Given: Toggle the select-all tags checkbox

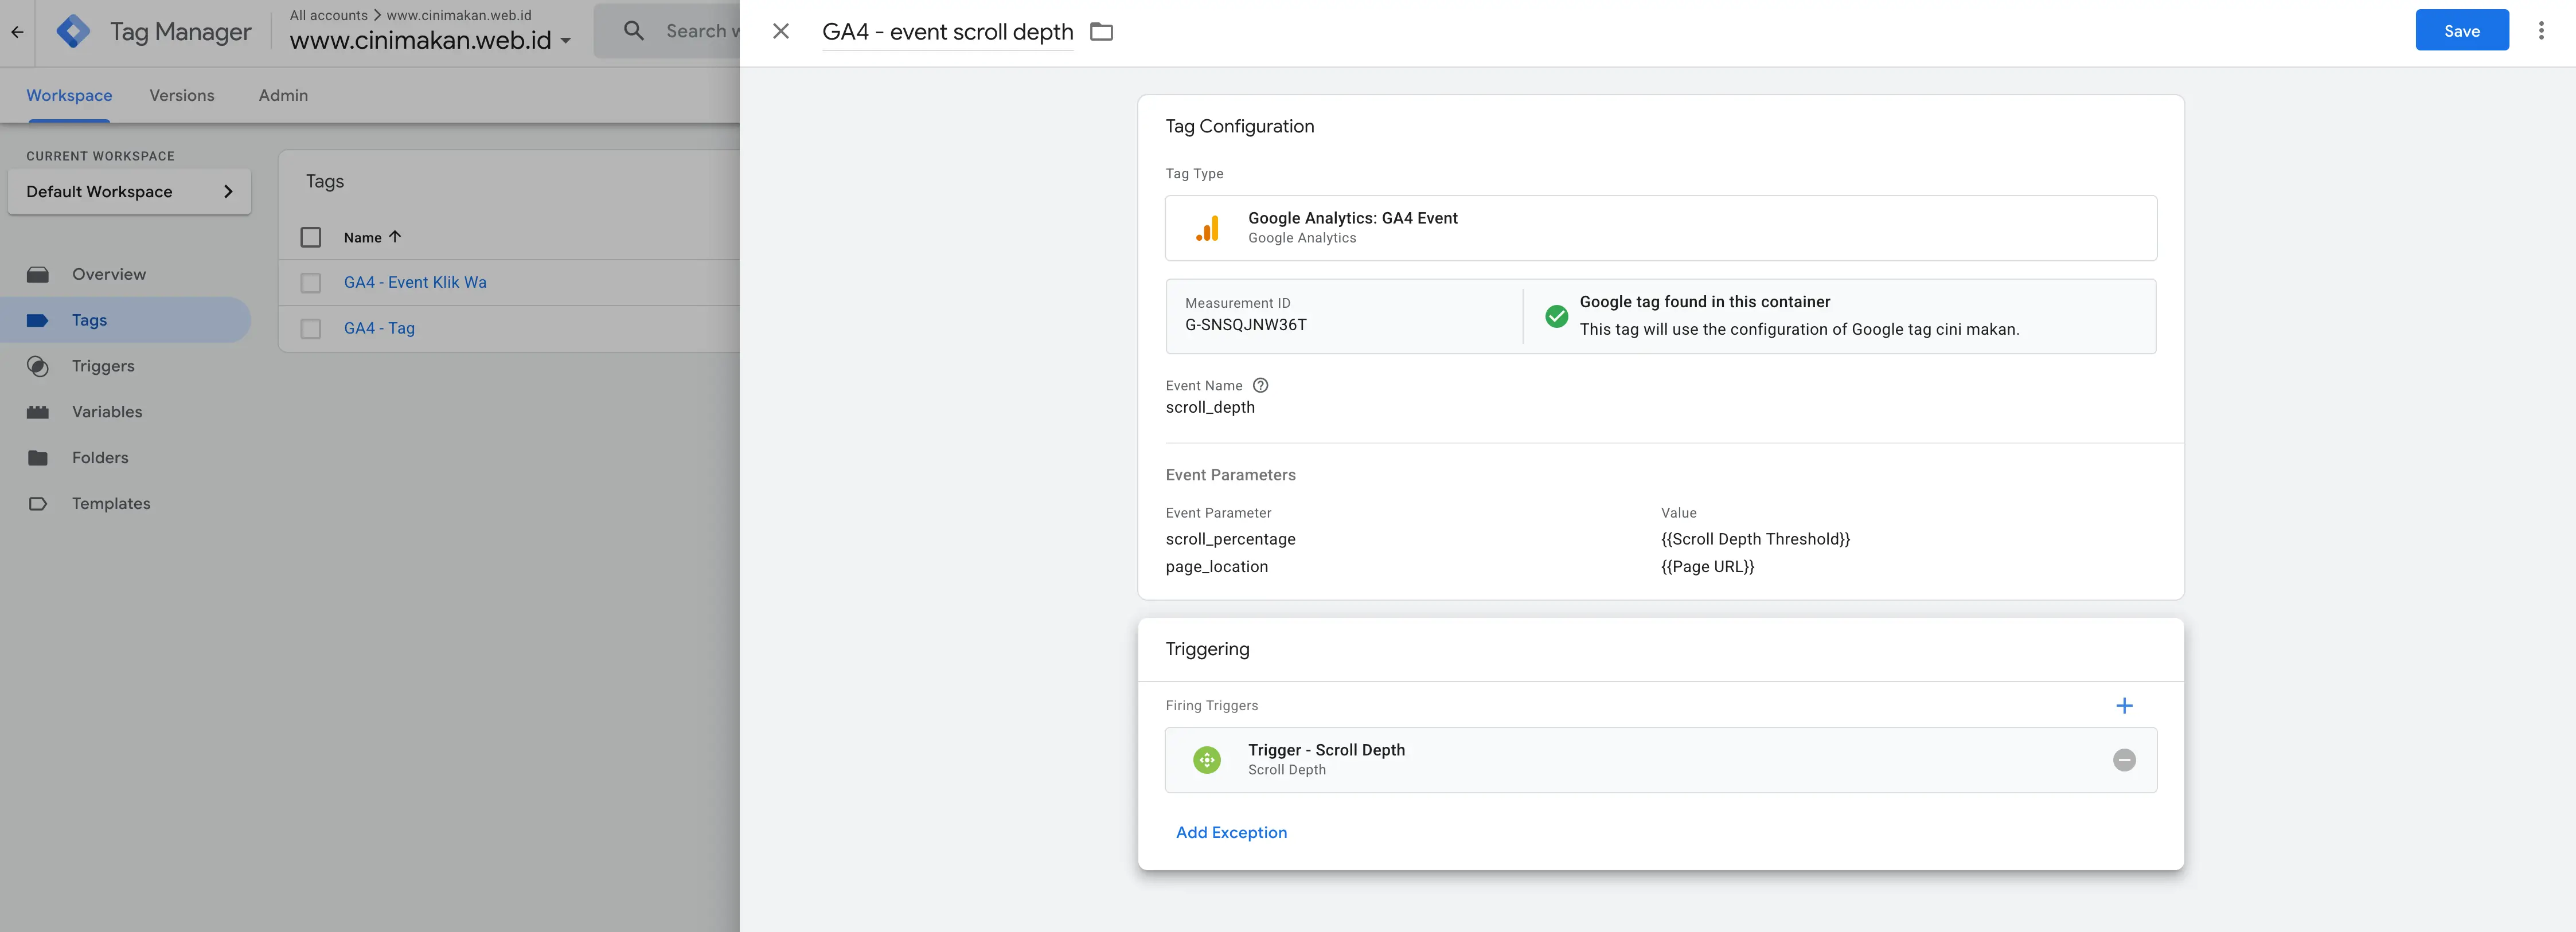Looking at the screenshot, I should [x=311, y=237].
